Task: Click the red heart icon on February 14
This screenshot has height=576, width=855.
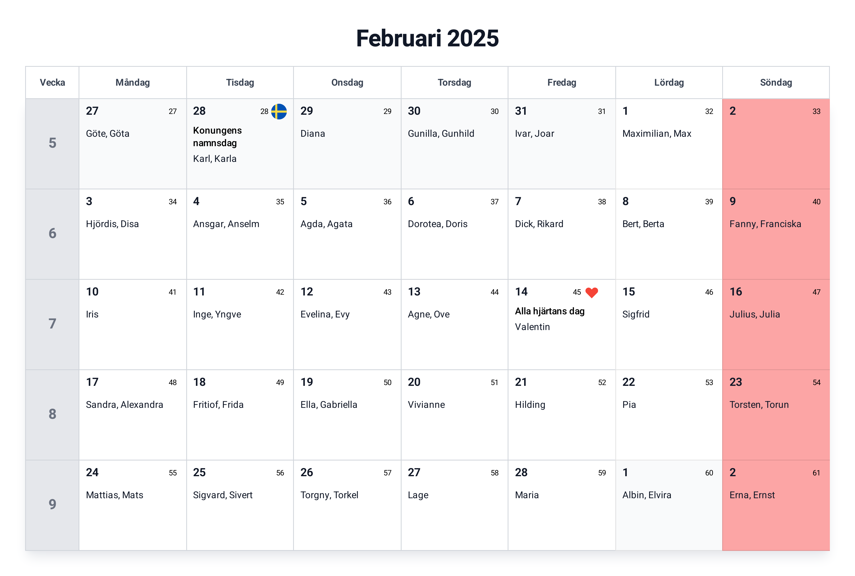Action: [591, 292]
